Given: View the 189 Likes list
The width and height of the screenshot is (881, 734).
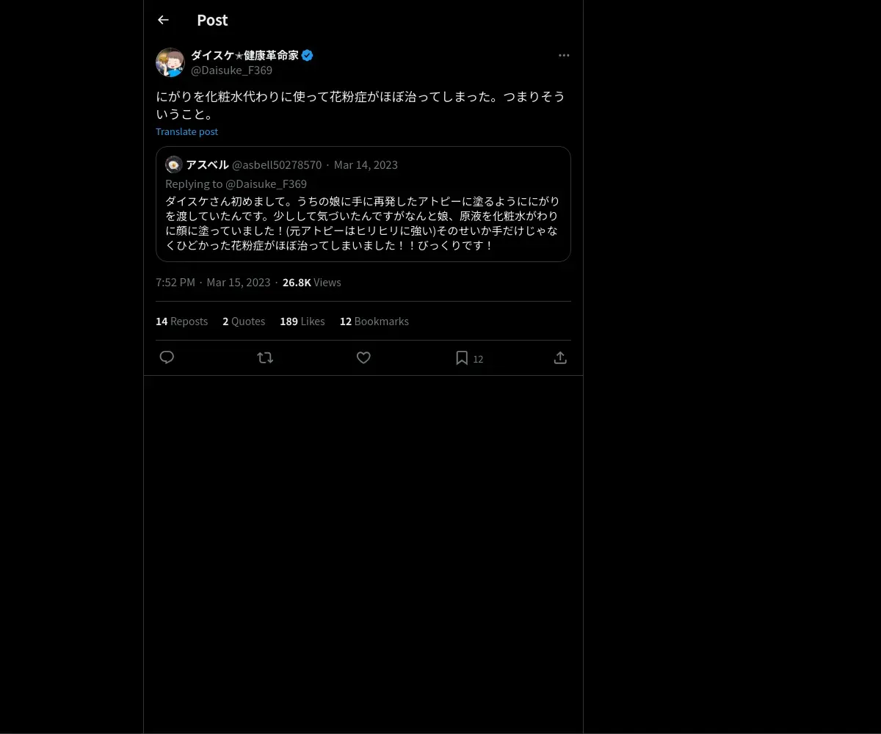Looking at the screenshot, I should pyautogui.click(x=302, y=321).
